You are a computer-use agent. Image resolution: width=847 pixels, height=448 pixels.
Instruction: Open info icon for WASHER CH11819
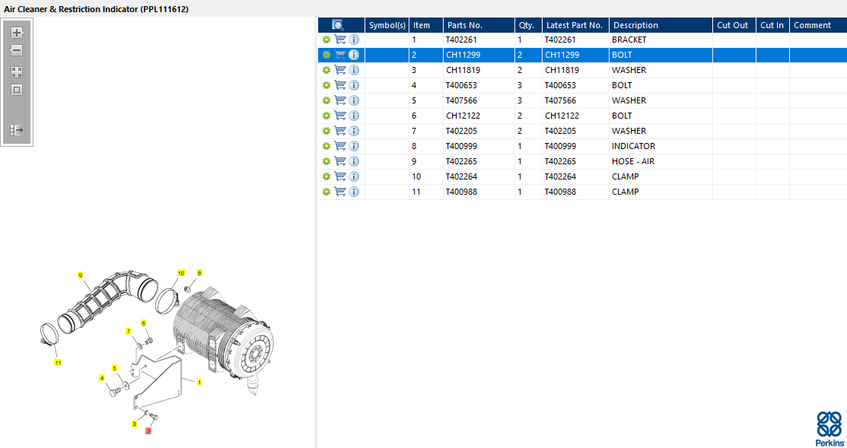point(354,70)
